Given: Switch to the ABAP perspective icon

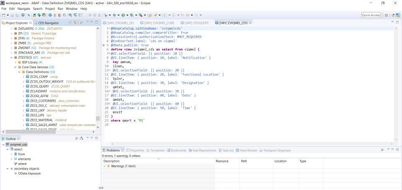Looking at the screenshot, I should 398,15.
